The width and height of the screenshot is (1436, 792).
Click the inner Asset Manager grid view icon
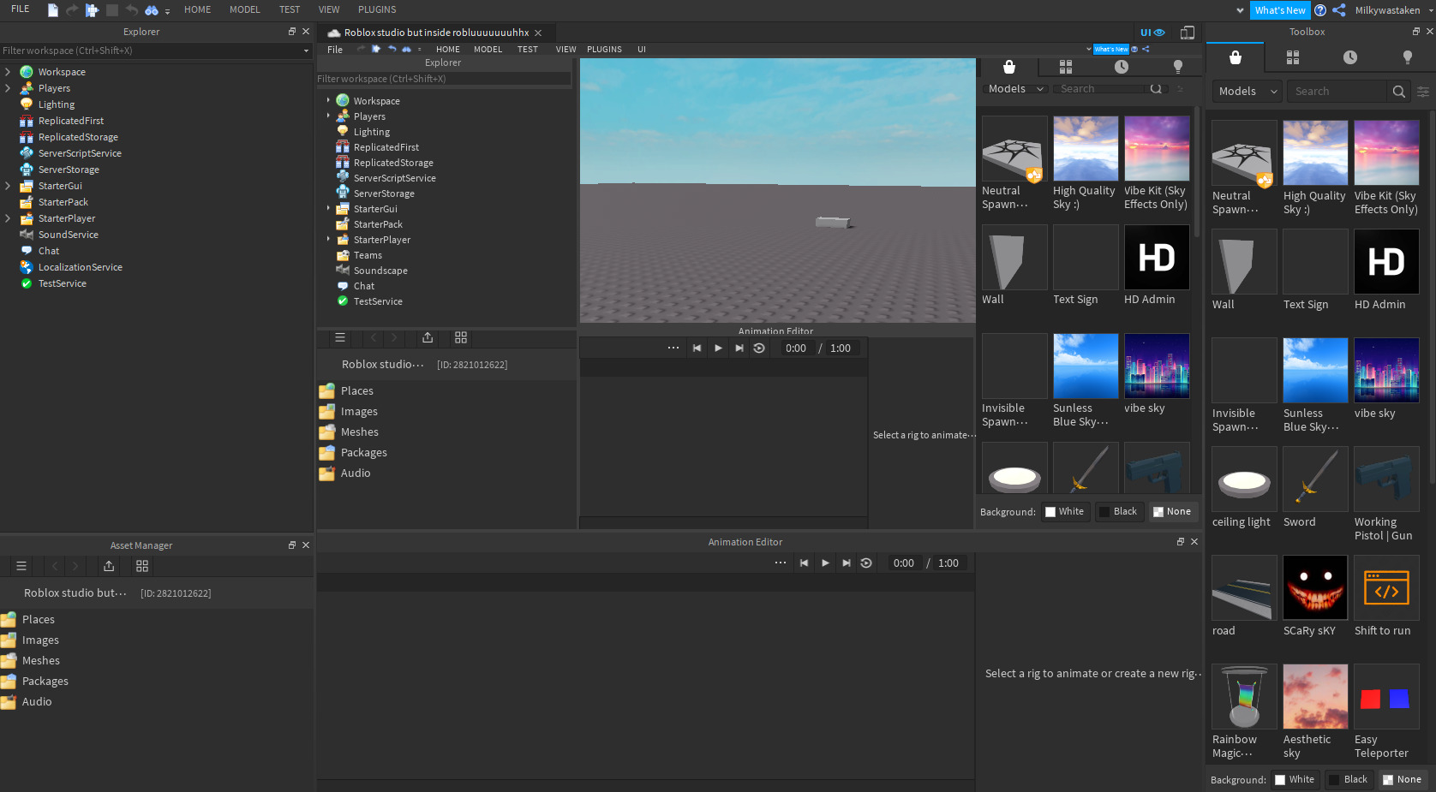[461, 337]
